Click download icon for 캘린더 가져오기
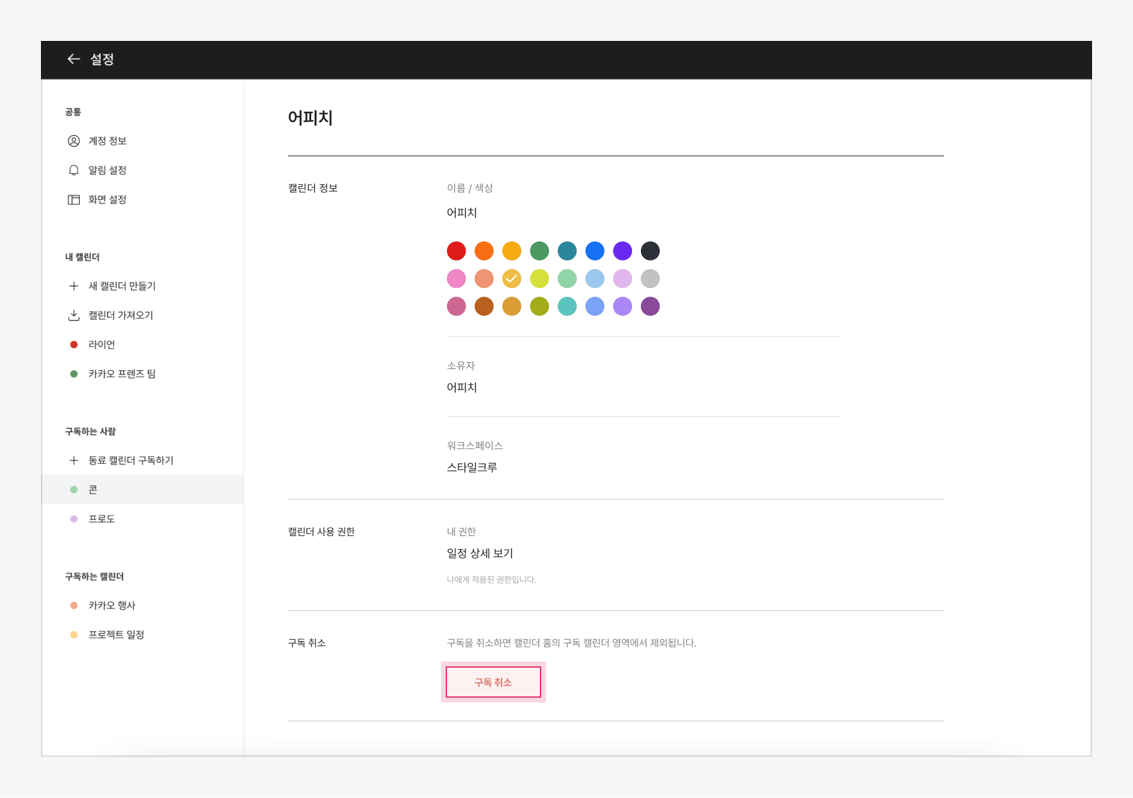Screen dimensions: 1133x798 [74, 316]
